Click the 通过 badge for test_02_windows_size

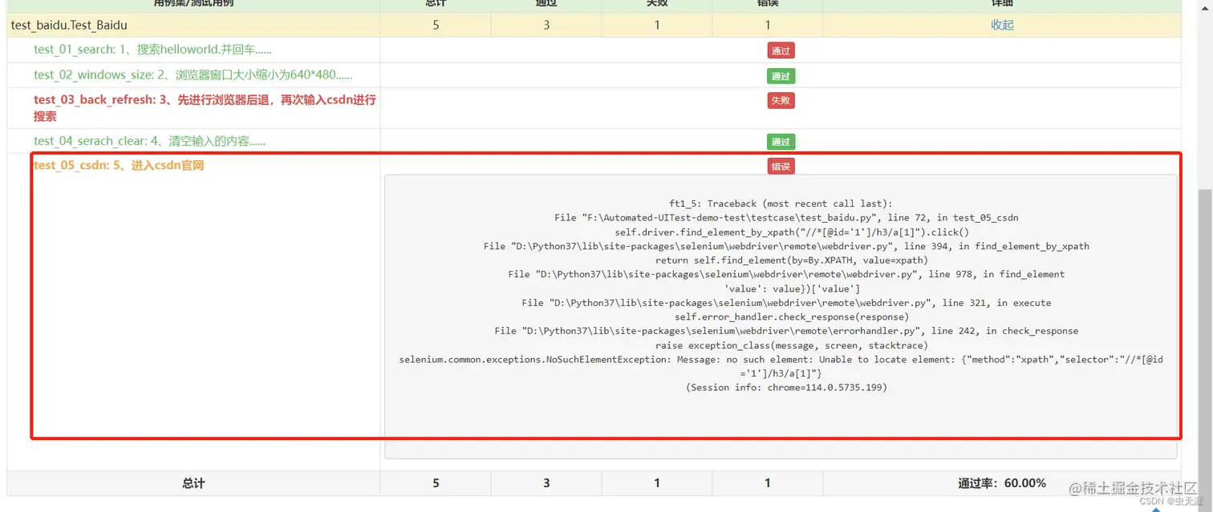click(x=781, y=76)
